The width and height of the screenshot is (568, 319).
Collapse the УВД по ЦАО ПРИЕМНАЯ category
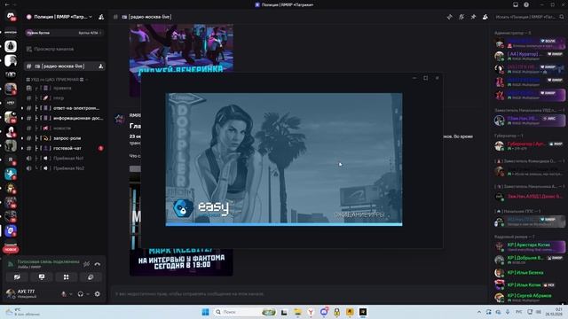pos(57,79)
